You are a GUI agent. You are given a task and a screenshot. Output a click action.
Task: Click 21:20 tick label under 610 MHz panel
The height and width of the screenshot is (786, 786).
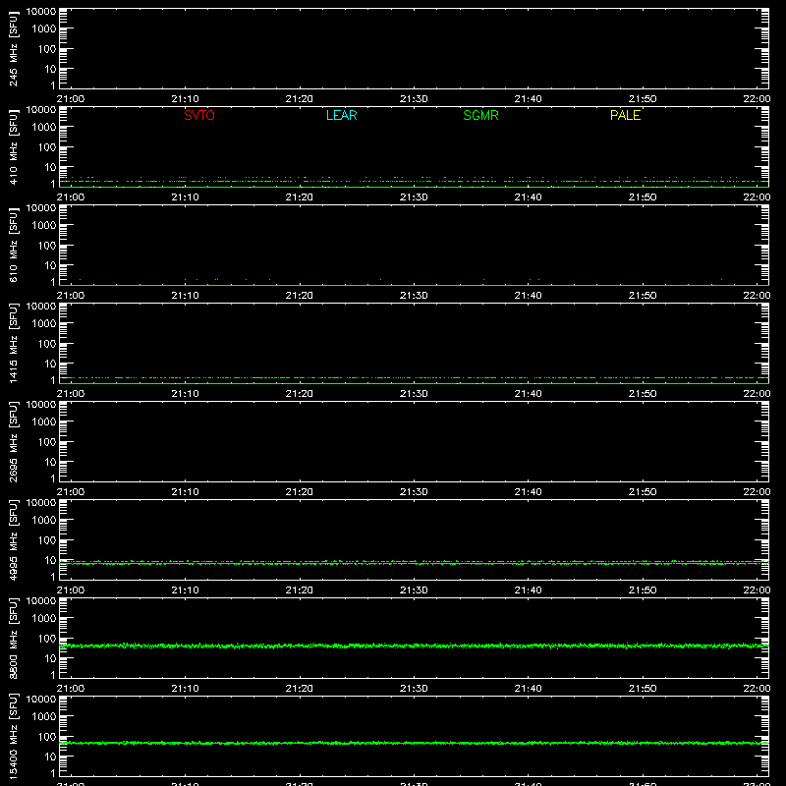300,296
